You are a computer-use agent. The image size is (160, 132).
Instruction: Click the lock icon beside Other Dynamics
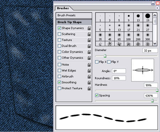89,58
